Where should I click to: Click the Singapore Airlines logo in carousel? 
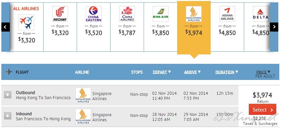[x=194, y=14]
